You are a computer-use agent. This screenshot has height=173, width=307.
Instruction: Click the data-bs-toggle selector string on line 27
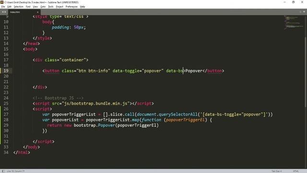click(234, 114)
